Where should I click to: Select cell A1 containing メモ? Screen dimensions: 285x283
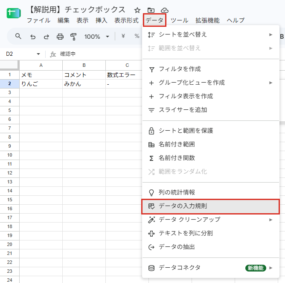[x=41, y=75]
